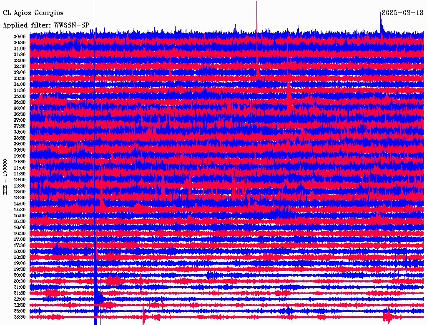Select the 15:30 time row label

coord(20,222)
